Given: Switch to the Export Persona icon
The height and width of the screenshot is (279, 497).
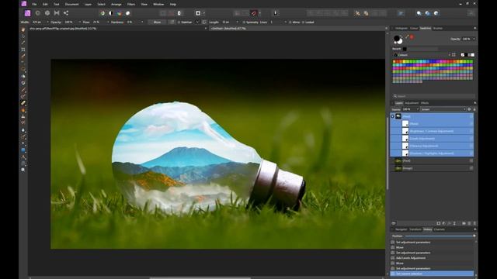Looking at the screenshot, I should [x=66, y=13].
